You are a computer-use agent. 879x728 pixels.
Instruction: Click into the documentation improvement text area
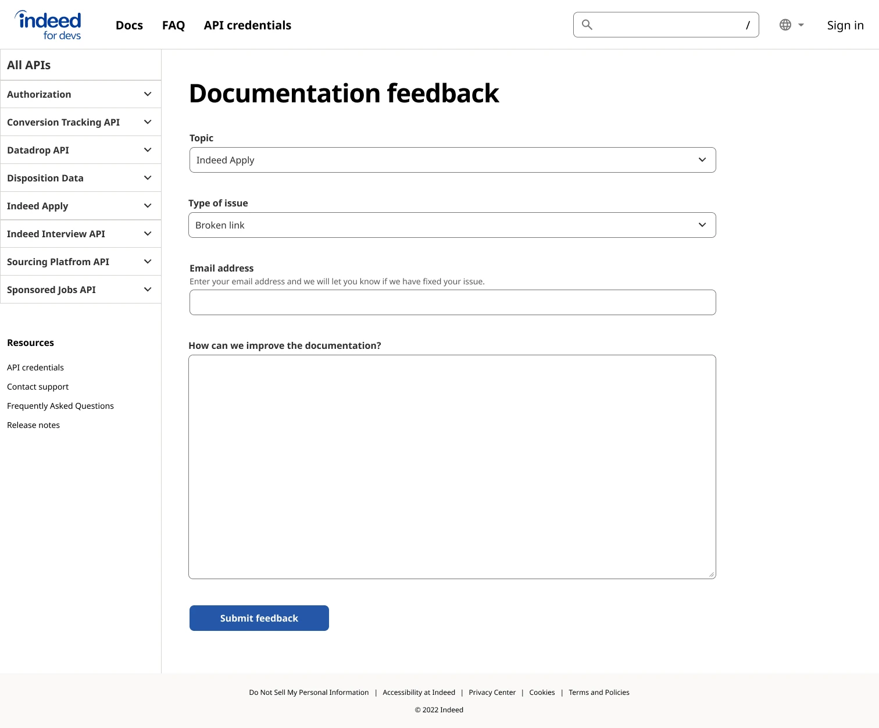(x=452, y=467)
